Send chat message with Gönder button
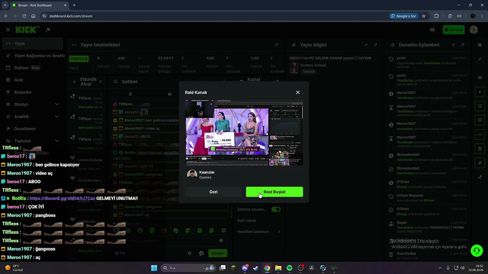The image size is (488, 274). [x=218, y=253]
